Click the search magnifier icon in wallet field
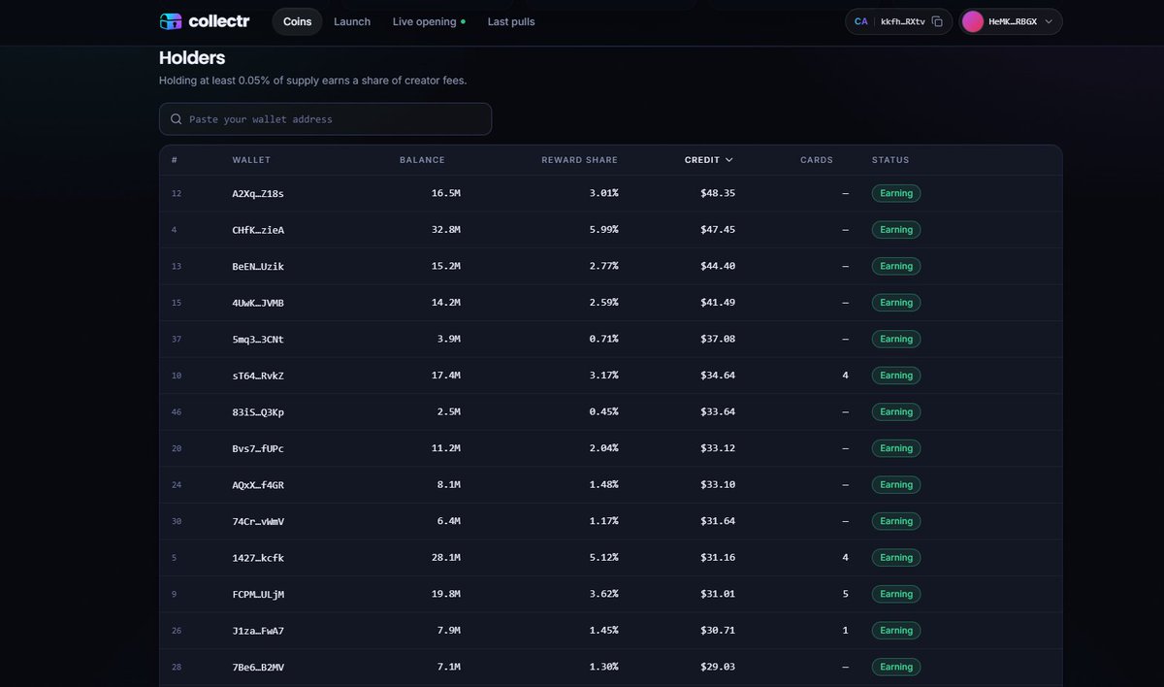 click(176, 119)
